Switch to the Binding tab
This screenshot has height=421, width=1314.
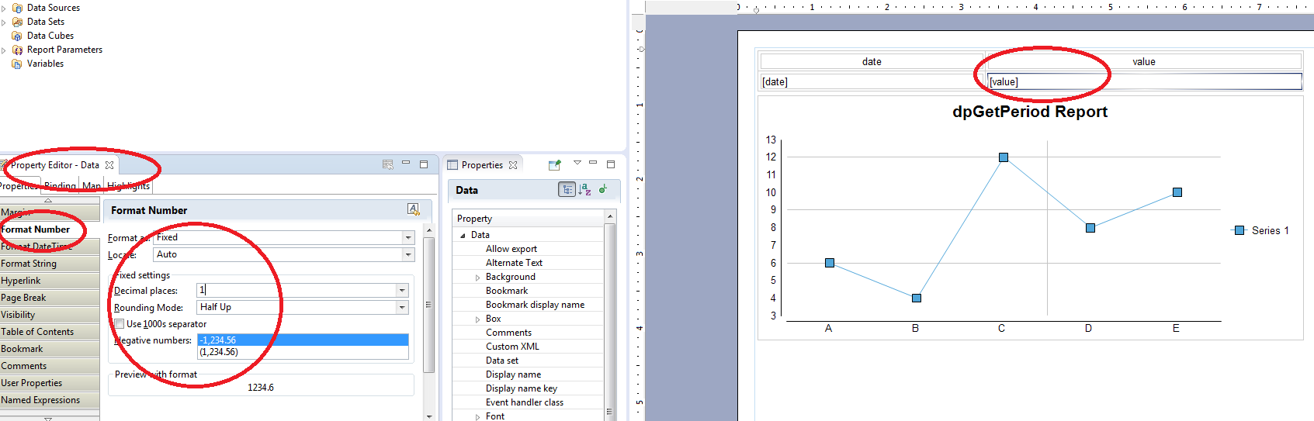(x=60, y=186)
